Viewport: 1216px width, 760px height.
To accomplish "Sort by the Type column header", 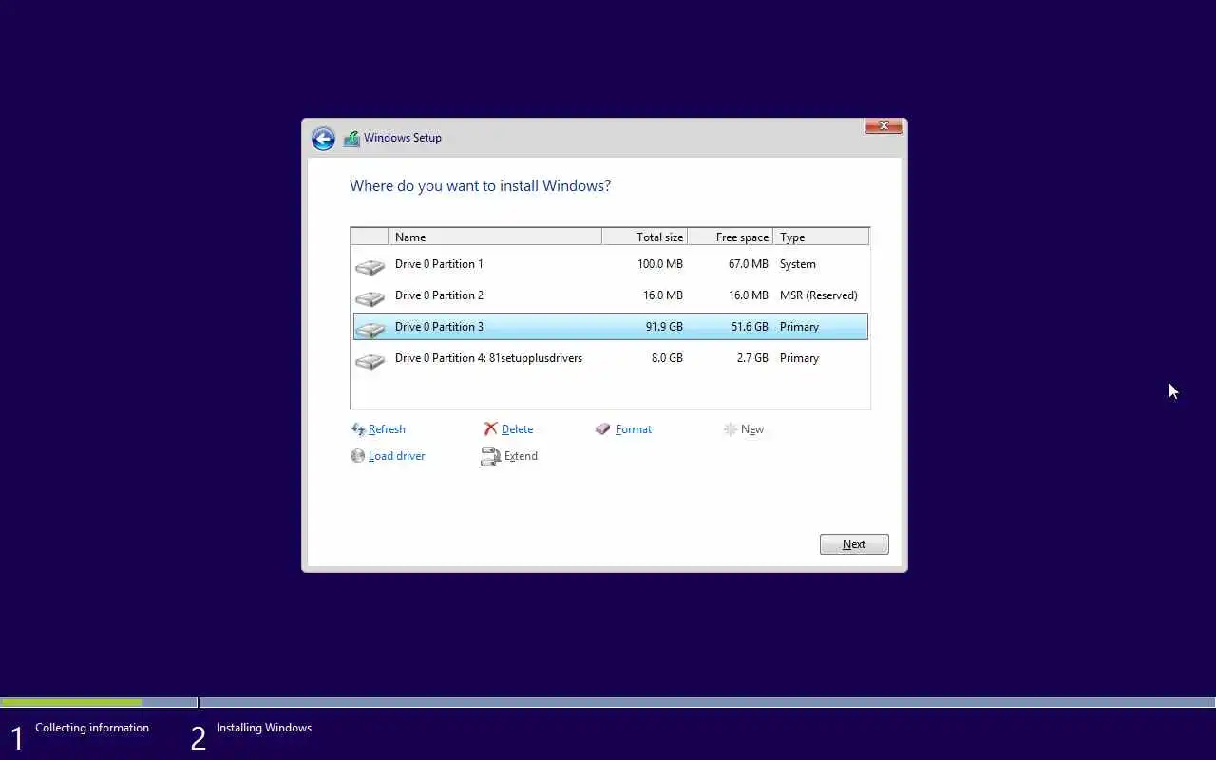I will 821,237.
